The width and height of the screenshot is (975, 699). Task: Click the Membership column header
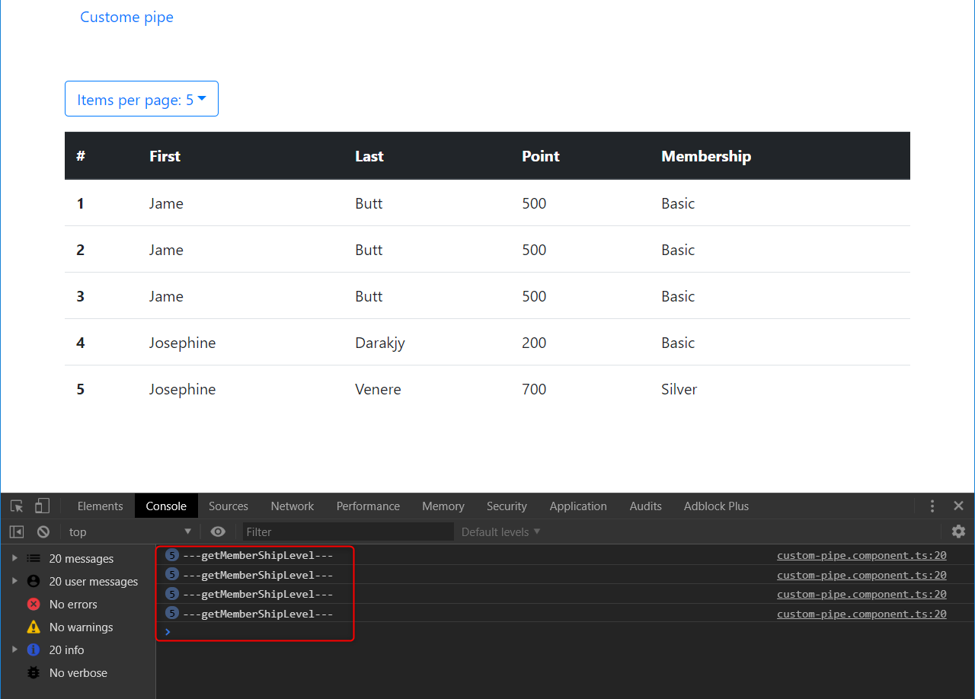(706, 156)
